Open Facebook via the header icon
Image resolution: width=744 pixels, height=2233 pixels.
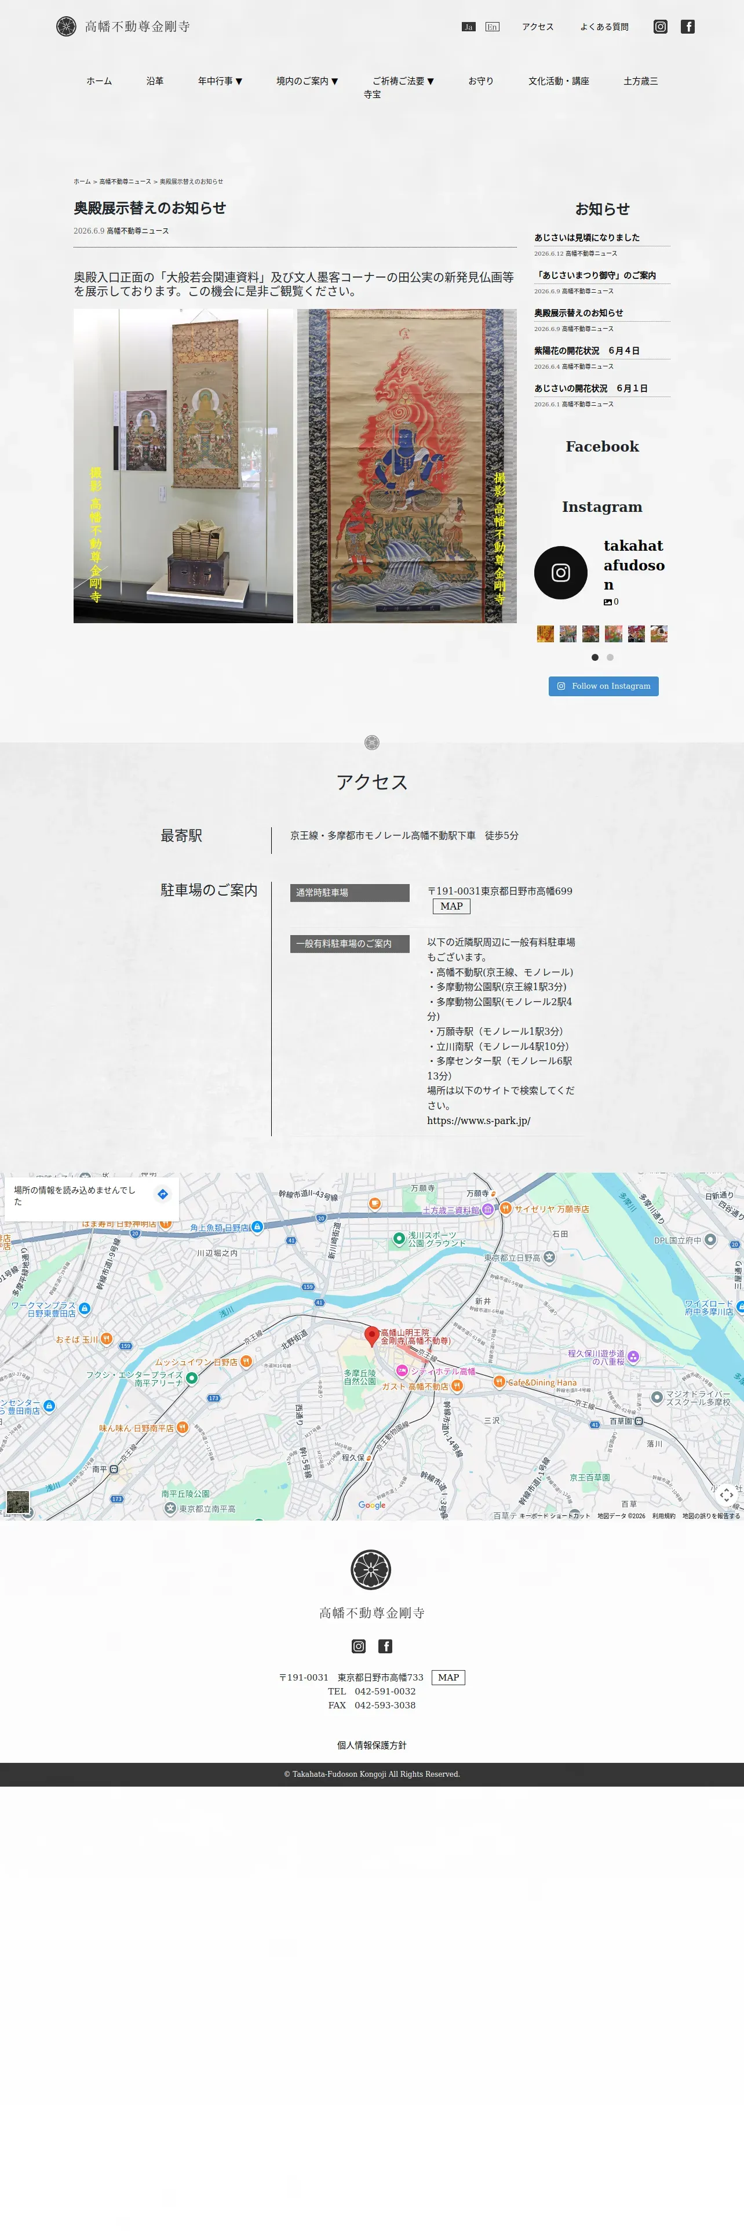click(688, 27)
